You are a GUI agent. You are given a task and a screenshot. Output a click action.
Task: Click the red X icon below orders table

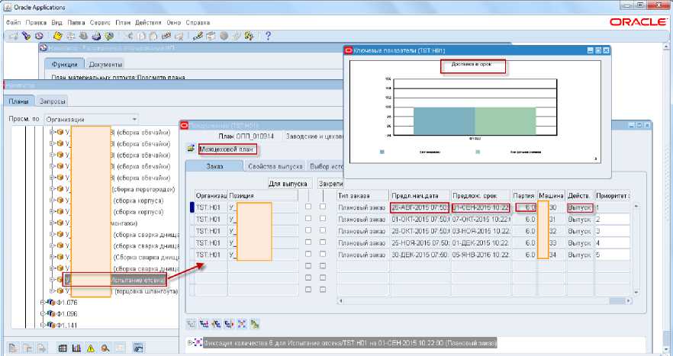click(x=241, y=324)
